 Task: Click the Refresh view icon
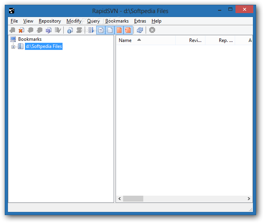(x=140, y=30)
